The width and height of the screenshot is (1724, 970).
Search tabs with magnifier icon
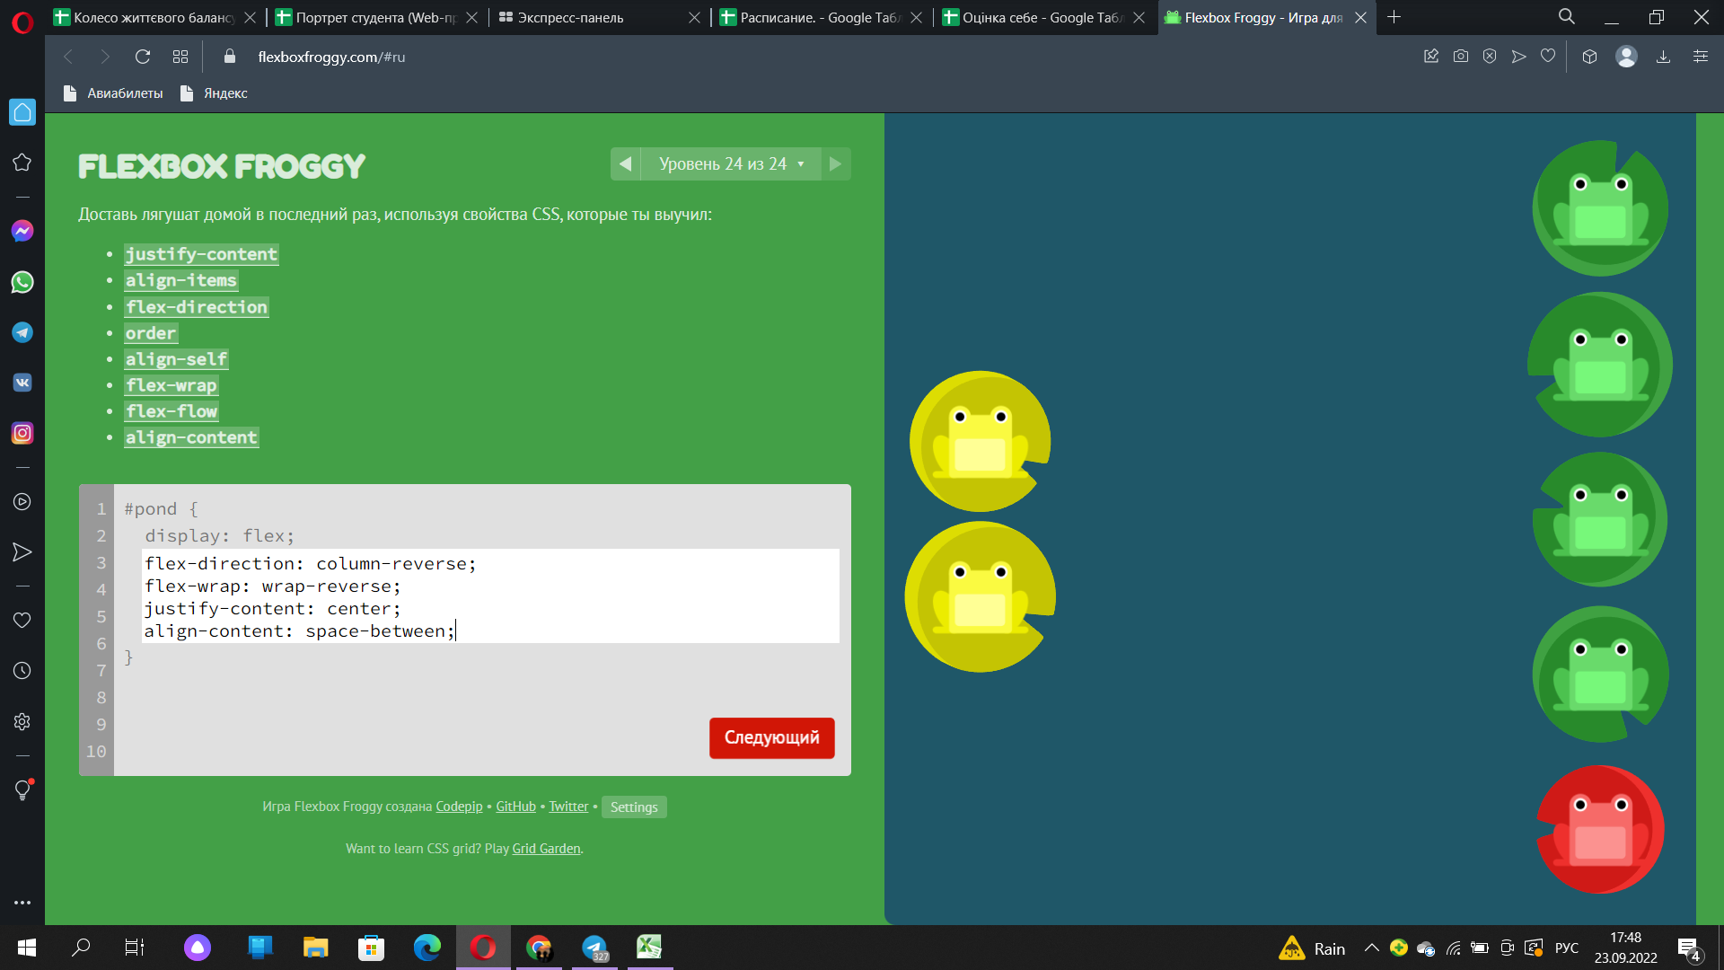point(1567,17)
